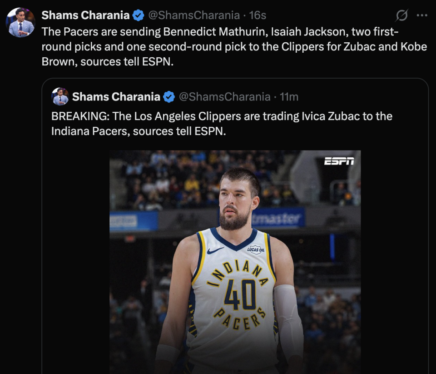Open quoted BREAKING tweet text
Screen dimensions: 436x374
click(x=222, y=124)
